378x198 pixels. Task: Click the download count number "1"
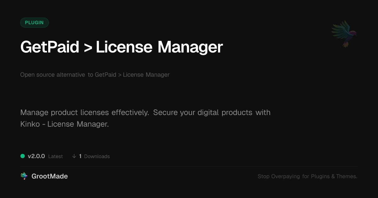tap(80, 156)
